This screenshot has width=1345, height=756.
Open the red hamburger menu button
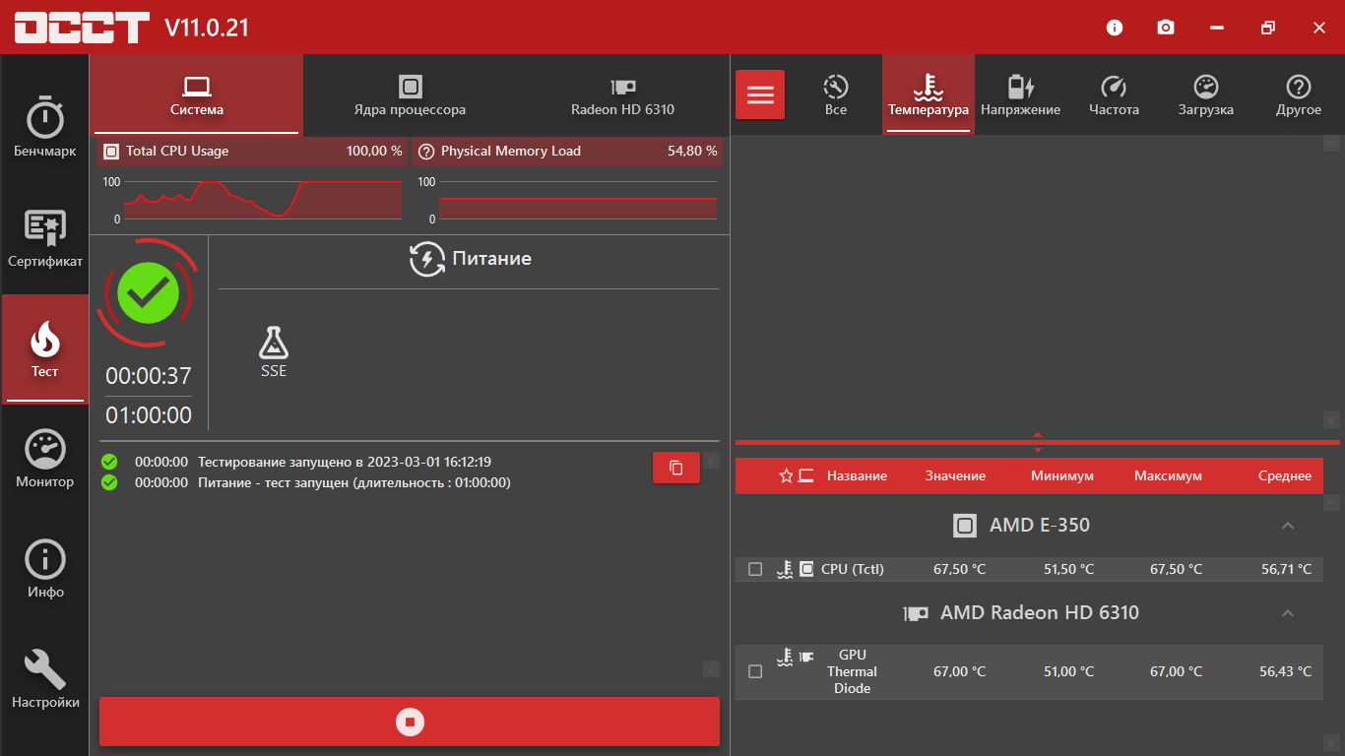click(760, 94)
